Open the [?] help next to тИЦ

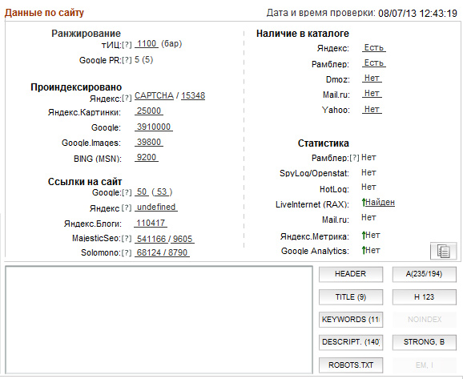(127, 45)
